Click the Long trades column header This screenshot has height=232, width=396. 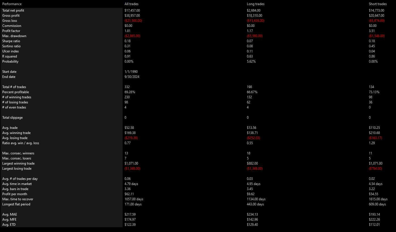coord(256,4)
